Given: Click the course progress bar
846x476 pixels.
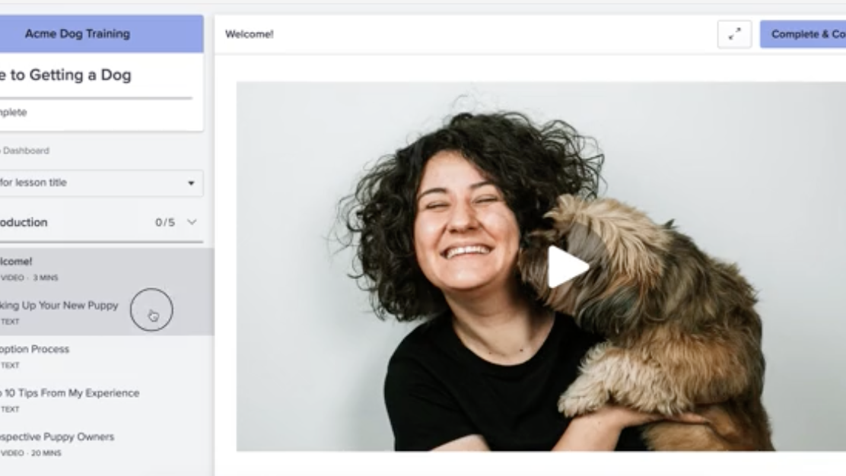Looking at the screenshot, I should coord(95,97).
